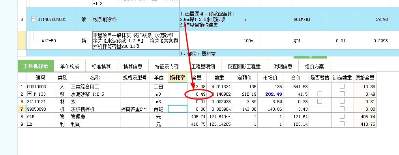Image resolution: width=399 pixels, height=155 pixels.
Task: Open the 特征及内容 tab
Action: coord(167,66)
